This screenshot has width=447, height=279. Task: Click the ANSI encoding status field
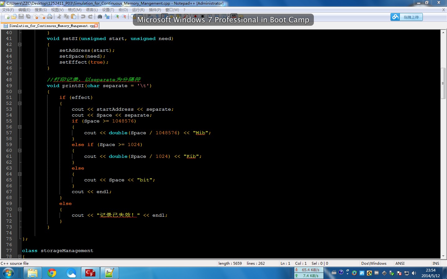point(400,263)
